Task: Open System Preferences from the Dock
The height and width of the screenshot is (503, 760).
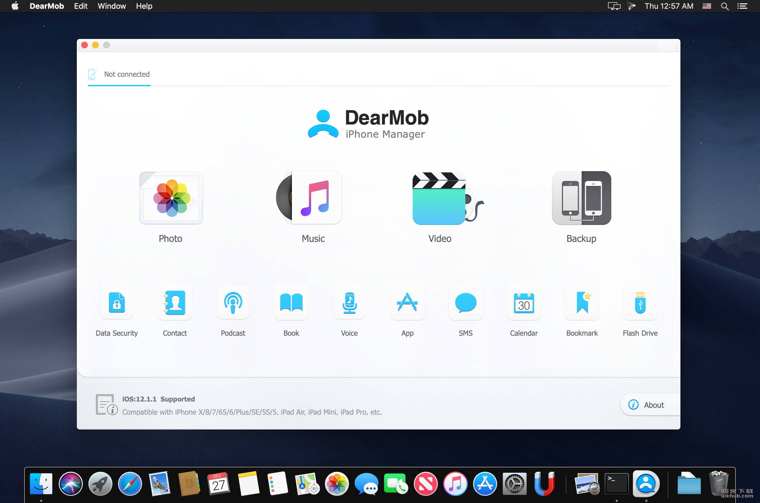Action: 514,484
